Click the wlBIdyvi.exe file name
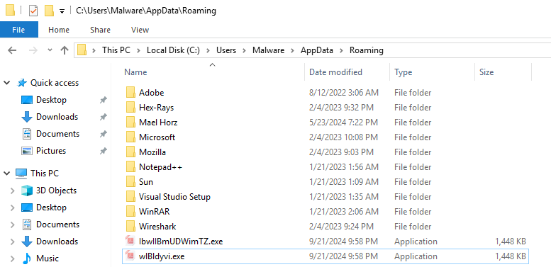Viewport: 551px width, 267px height. click(x=162, y=256)
